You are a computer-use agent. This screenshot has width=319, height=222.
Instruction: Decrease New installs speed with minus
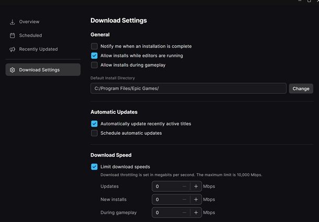coord(184,200)
